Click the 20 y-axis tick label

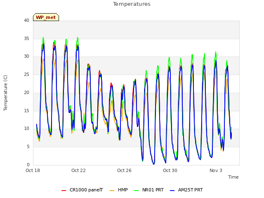[x=26, y=92]
